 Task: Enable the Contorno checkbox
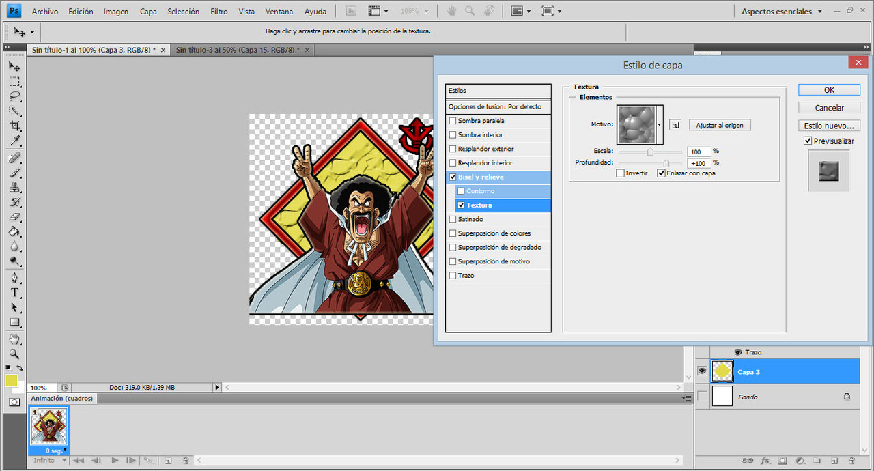click(462, 191)
